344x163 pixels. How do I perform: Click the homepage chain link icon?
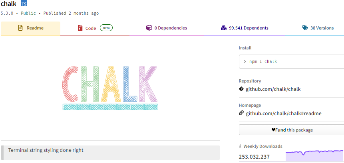[241, 113]
